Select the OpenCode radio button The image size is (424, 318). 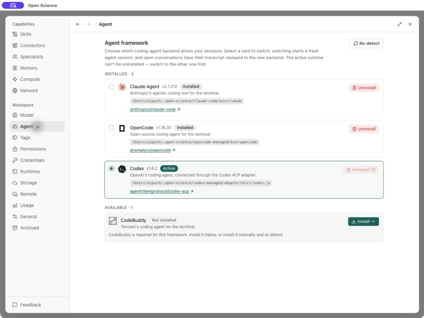111,128
